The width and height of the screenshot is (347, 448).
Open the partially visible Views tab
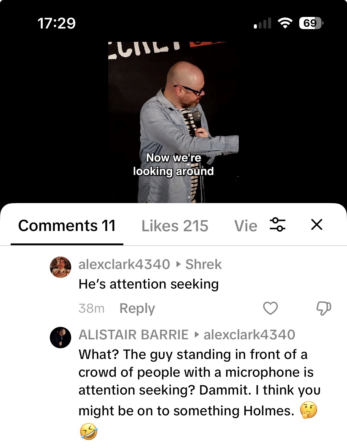pyautogui.click(x=246, y=226)
